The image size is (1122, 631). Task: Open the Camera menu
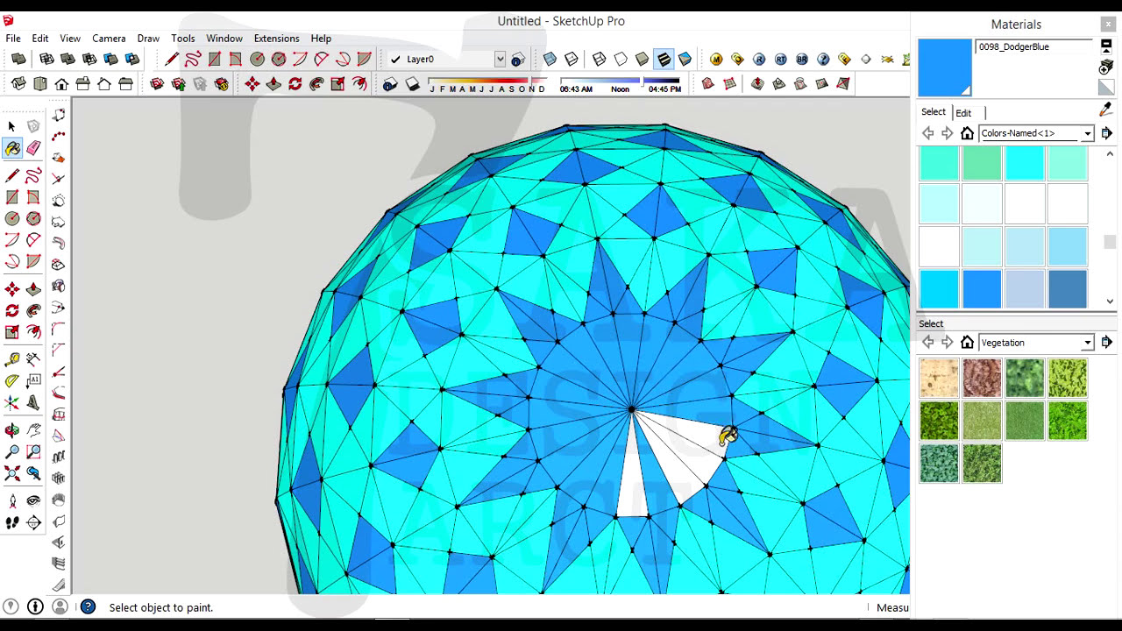click(x=109, y=38)
